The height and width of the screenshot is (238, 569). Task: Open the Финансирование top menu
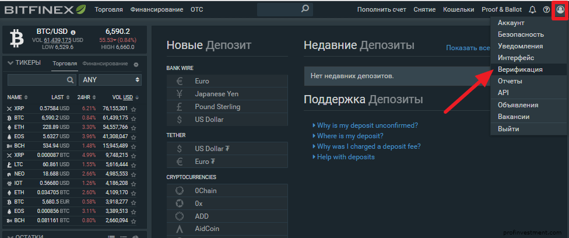click(x=157, y=10)
